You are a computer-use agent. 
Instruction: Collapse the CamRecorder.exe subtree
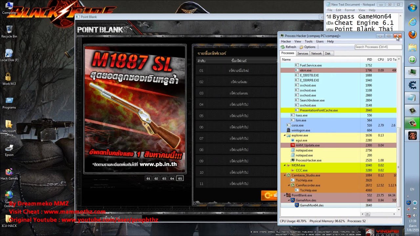tap(289, 185)
